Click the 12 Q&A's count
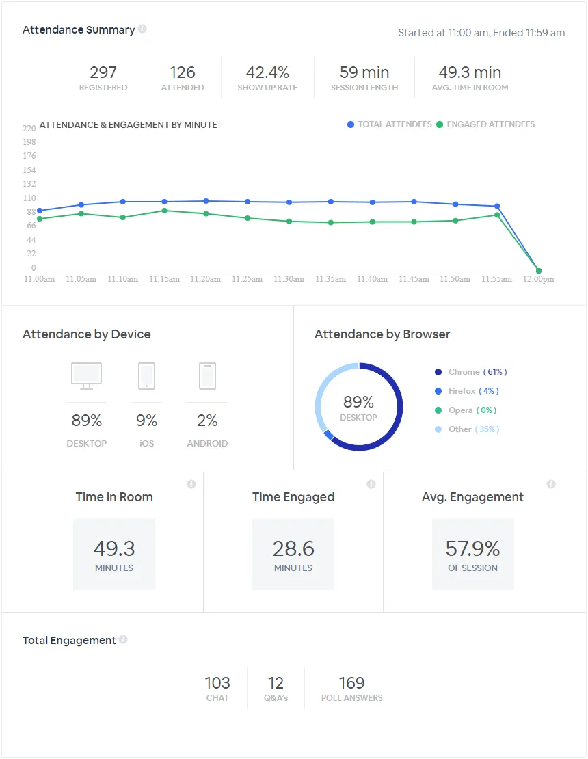This screenshot has width=588, height=759. 276,688
